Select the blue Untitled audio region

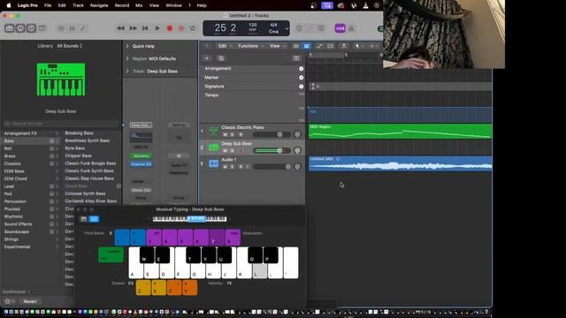(400, 163)
